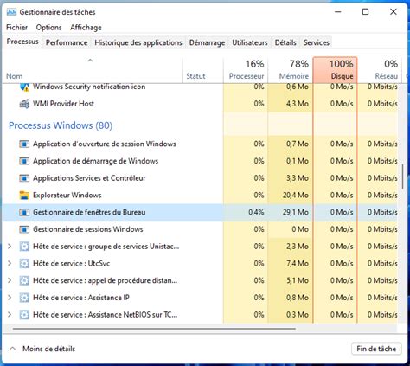410x366 pixels.
Task: Select Application de démarrage de Windows row
Action: click(x=201, y=161)
